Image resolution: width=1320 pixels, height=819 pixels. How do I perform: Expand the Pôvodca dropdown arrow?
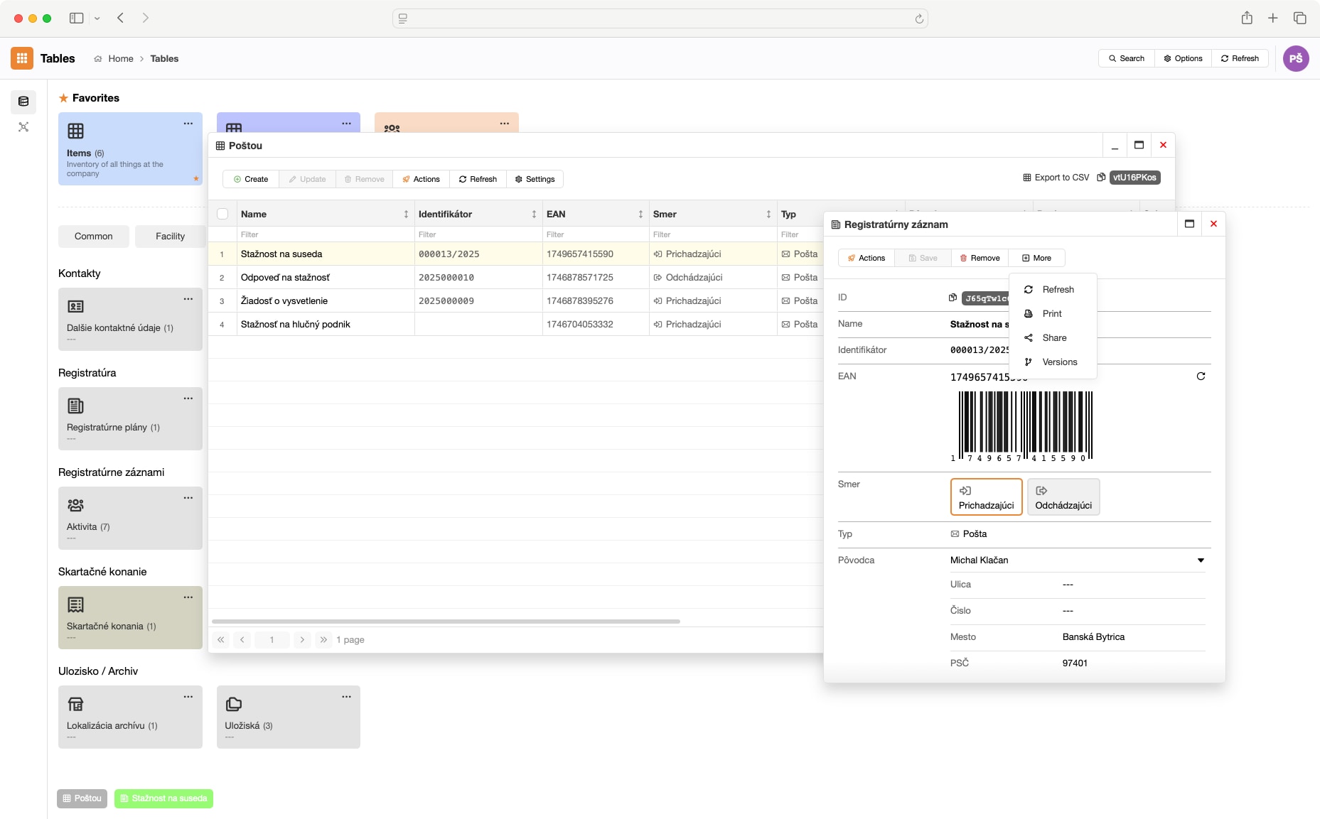tap(1201, 560)
